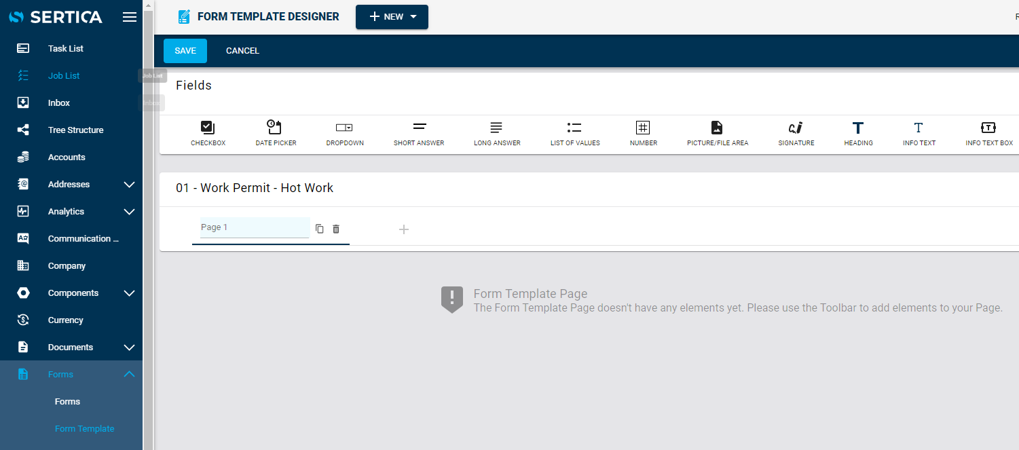Insert a Picture/File Area element

(717, 133)
